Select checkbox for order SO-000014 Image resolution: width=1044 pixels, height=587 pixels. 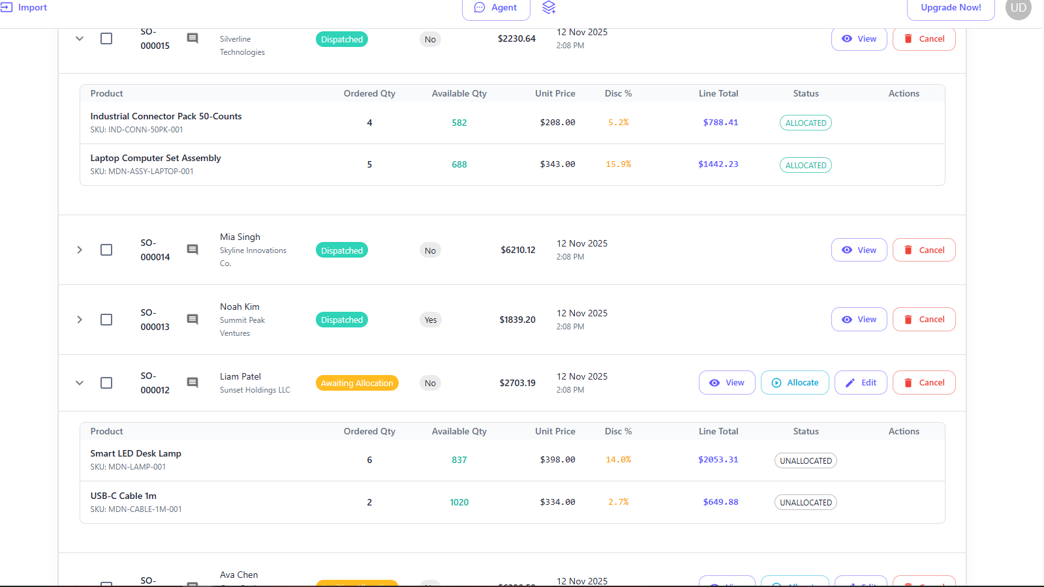point(106,250)
